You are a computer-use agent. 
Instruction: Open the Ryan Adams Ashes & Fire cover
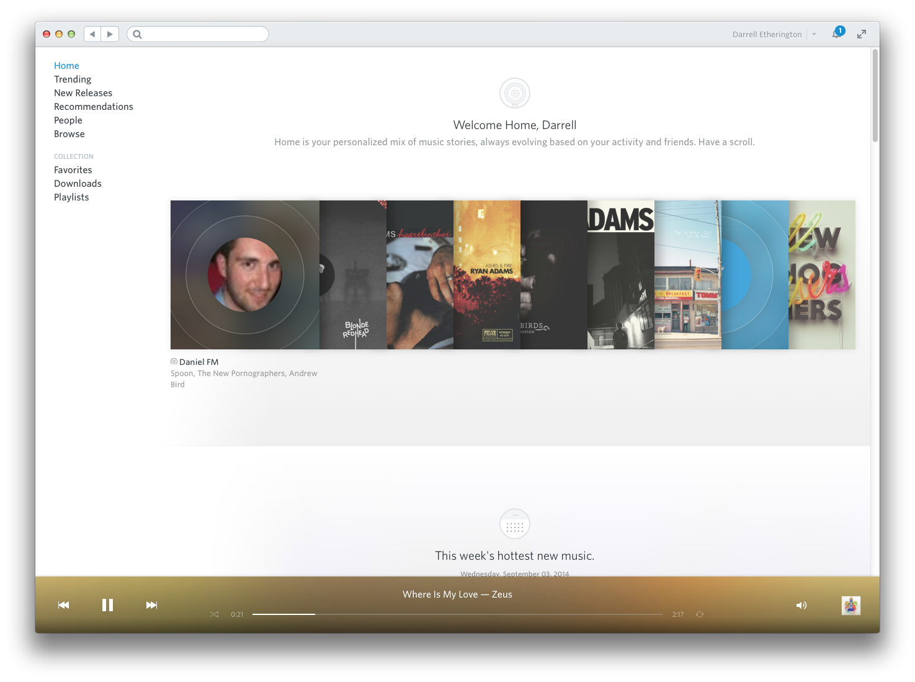coord(487,275)
